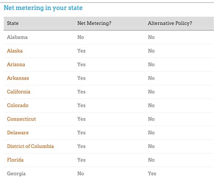Open the District of Columbia link
The image size is (214, 180).
(x=30, y=146)
